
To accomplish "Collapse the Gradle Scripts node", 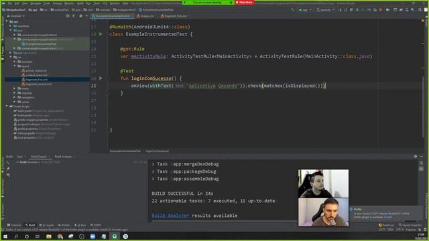I will [x=7, y=106].
